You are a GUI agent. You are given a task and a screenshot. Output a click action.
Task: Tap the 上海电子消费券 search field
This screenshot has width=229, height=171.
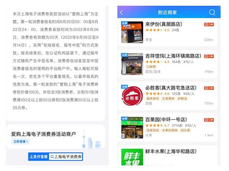click(x=66, y=157)
